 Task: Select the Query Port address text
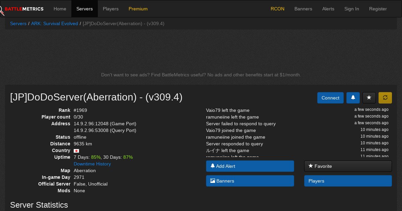(x=105, y=130)
